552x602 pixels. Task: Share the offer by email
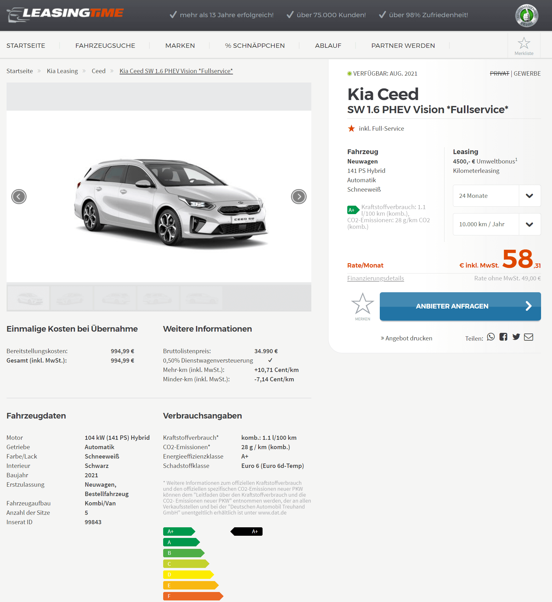[529, 337]
